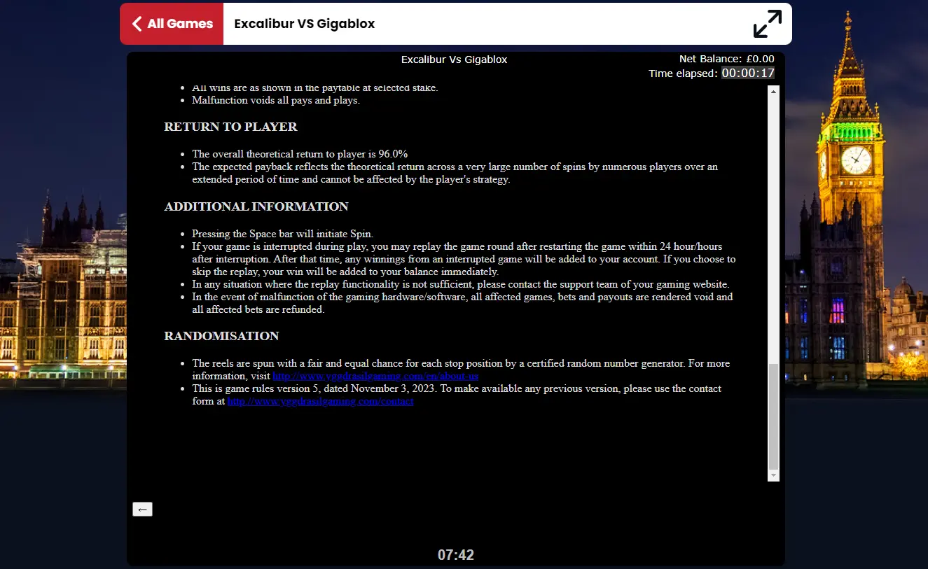Viewport: 928px width, 569px height.
Task: Click the 'game rules version 5' line
Action: coord(457,395)
